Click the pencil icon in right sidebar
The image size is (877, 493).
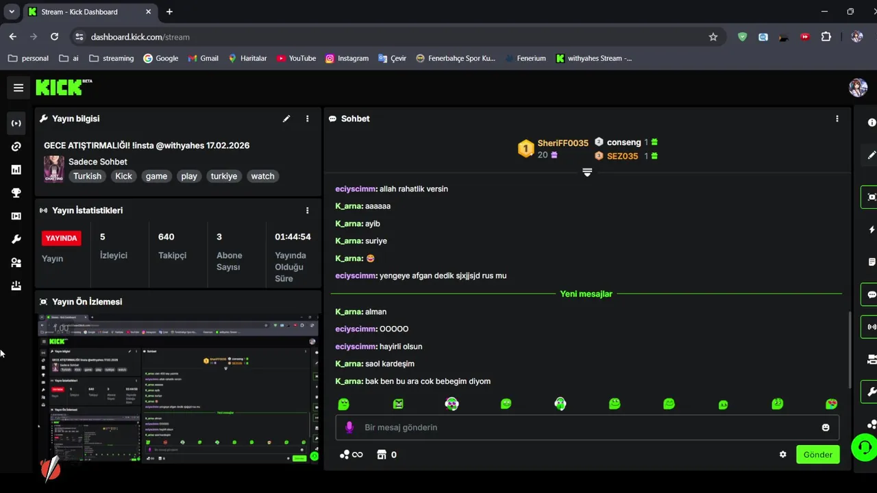(872, 155)
